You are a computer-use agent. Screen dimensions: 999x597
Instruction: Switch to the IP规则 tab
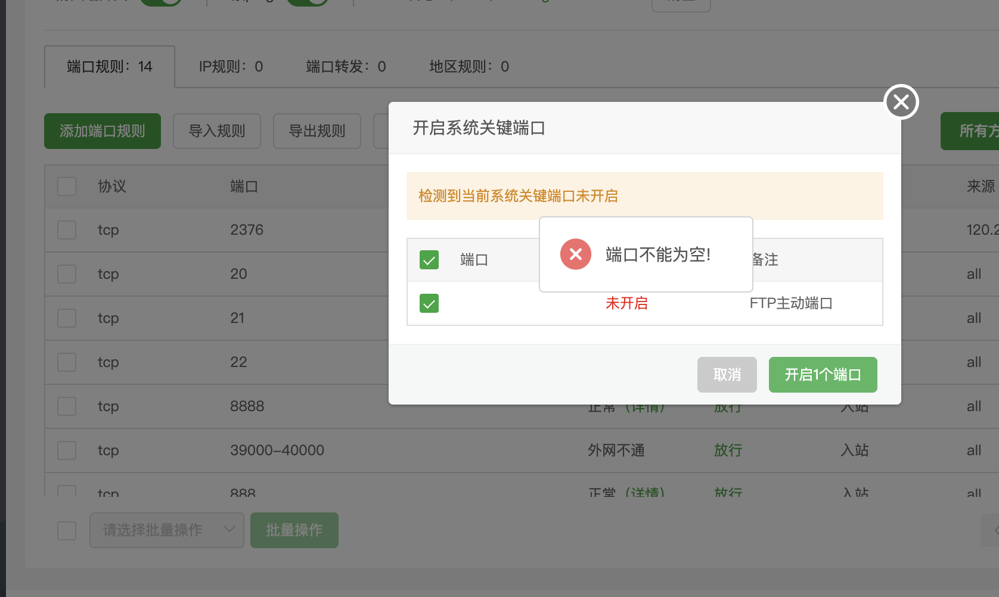[x=231, y=67]
